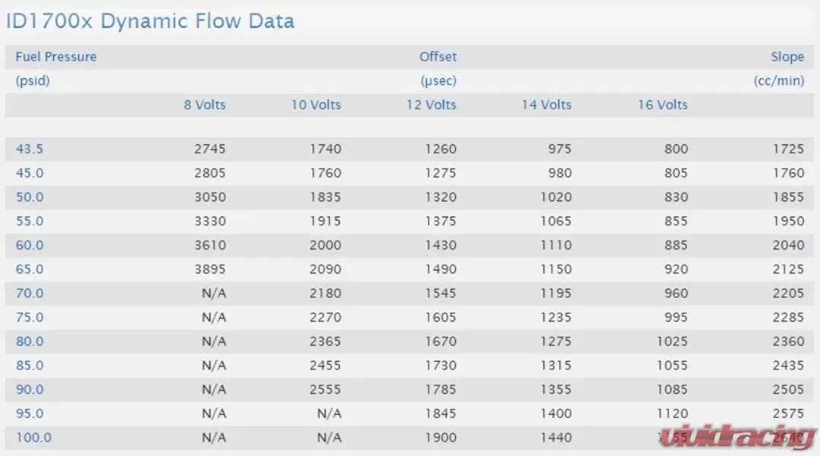Click the 10 Volts column label
820x456 pixels.
point(316,105)
